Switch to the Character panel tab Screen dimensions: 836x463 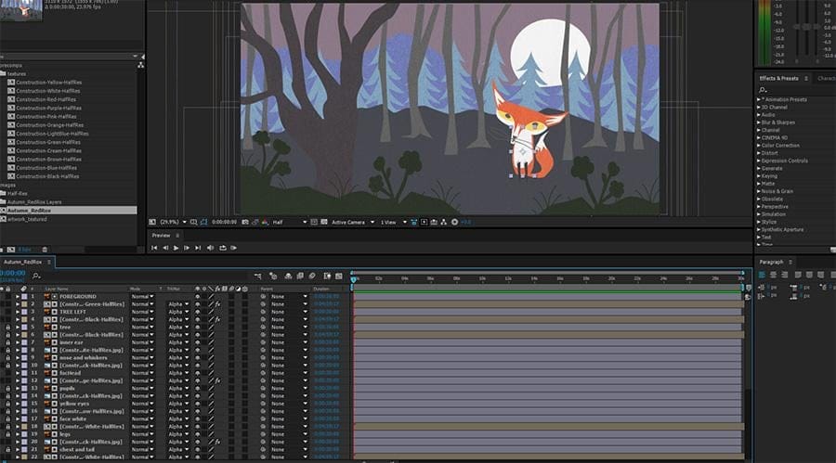827,78
